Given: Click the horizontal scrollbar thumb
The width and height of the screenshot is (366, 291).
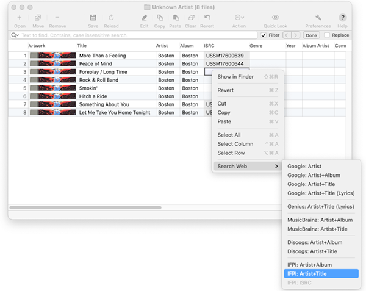Looking at the screenshot, I should point(85,207).
